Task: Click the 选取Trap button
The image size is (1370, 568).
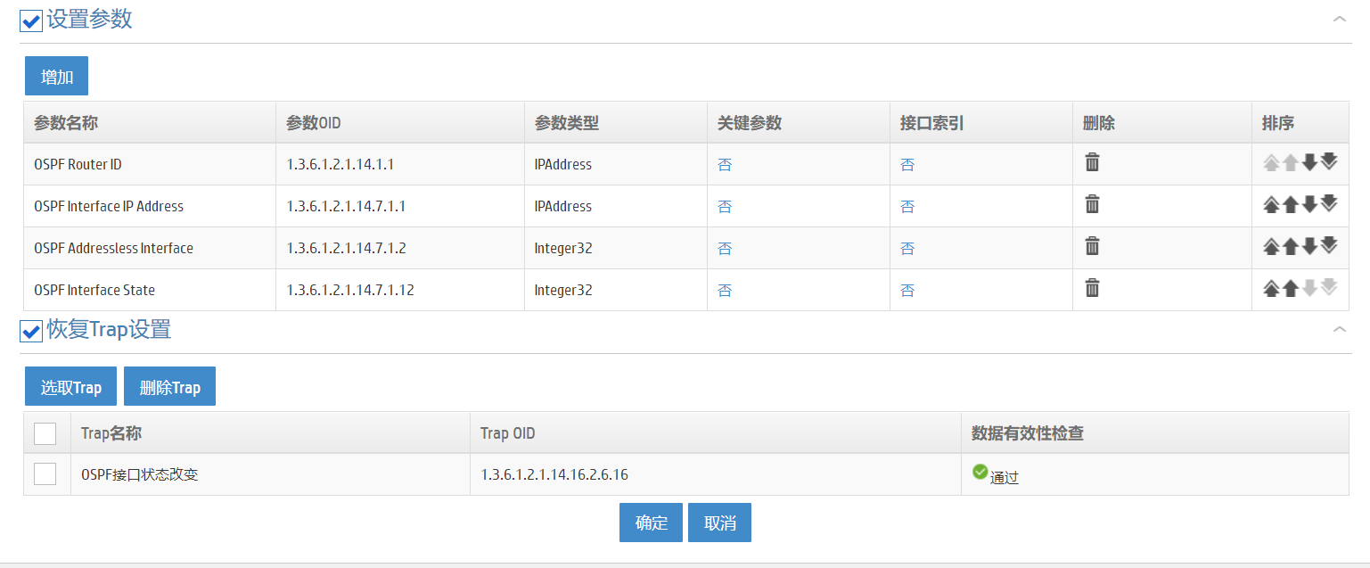Action: tap(71, 386)
